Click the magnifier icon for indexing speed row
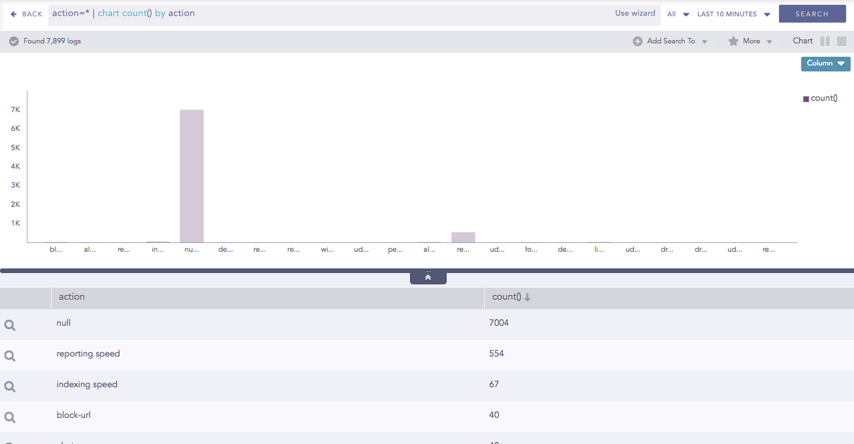This screenshot has width=854, height=444. coord(10,387)
